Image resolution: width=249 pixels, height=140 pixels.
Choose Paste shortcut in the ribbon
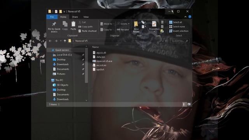[x=88, y=31]
